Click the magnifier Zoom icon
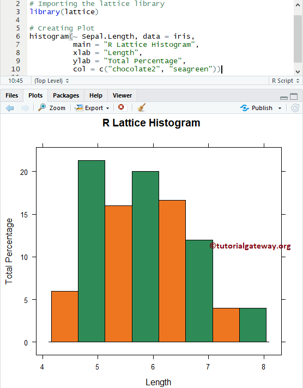 point(42,107)
